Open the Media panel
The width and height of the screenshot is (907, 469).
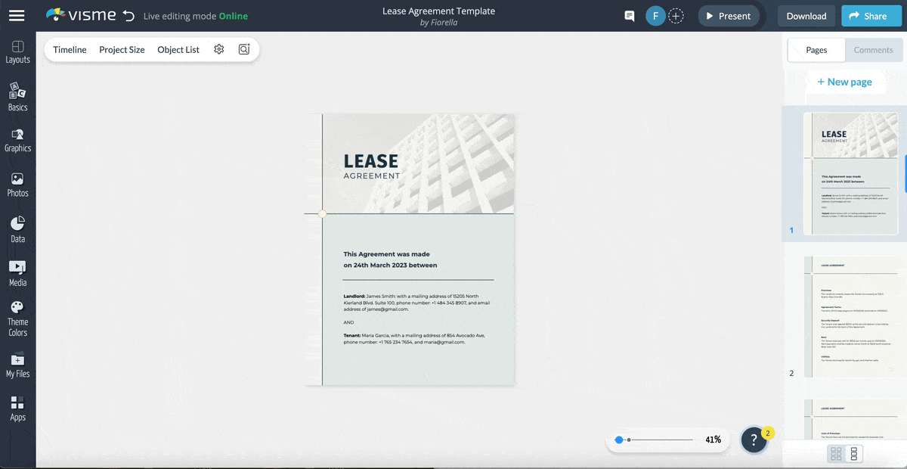point(17,271)
